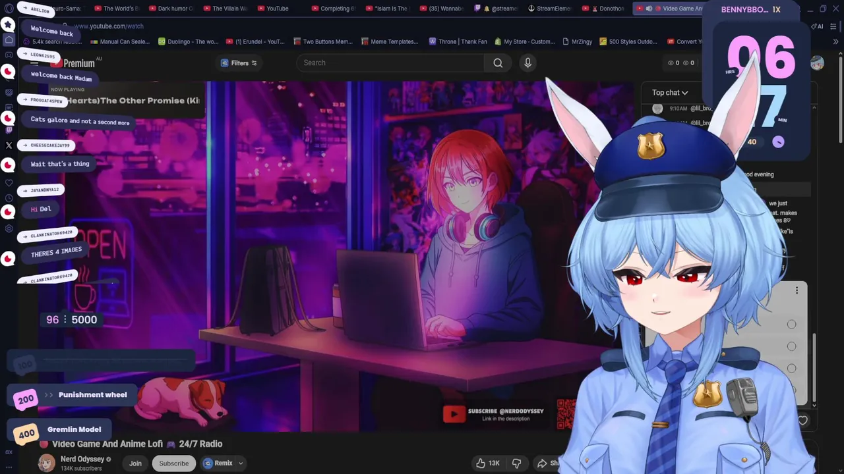Open 'Two Buttons Mem...' bookmark
Viewport: 844px width, 474px height.
click(323, 41)
